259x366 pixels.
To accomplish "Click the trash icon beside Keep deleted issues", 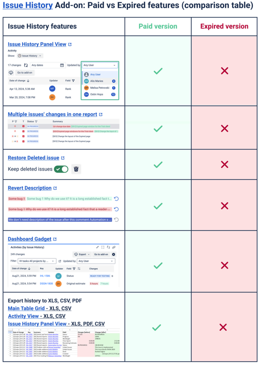I will (75, 169).
